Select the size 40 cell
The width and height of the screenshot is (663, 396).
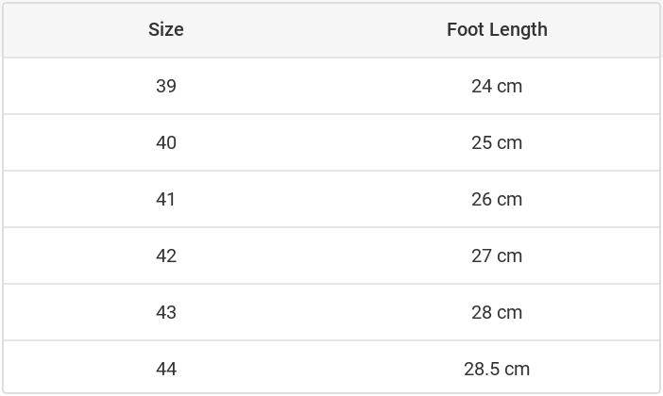(166, 142)
